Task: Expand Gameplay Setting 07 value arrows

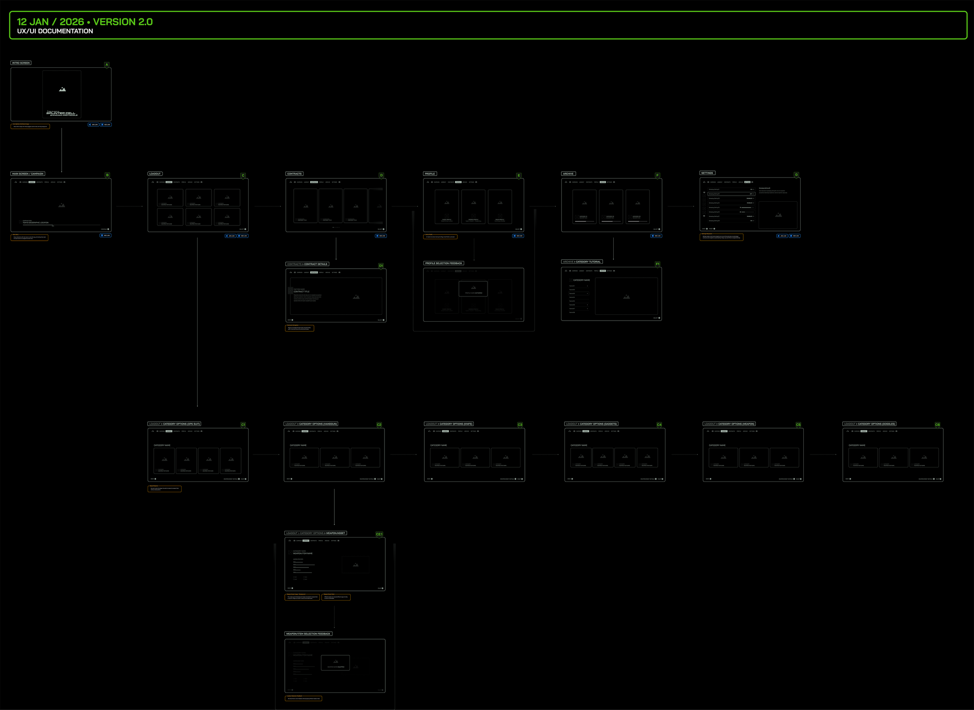Action: pos(753,217)
